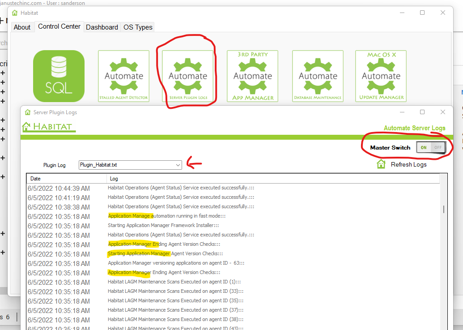Maximize the Server Plugin Logs window

click(422, 112)
